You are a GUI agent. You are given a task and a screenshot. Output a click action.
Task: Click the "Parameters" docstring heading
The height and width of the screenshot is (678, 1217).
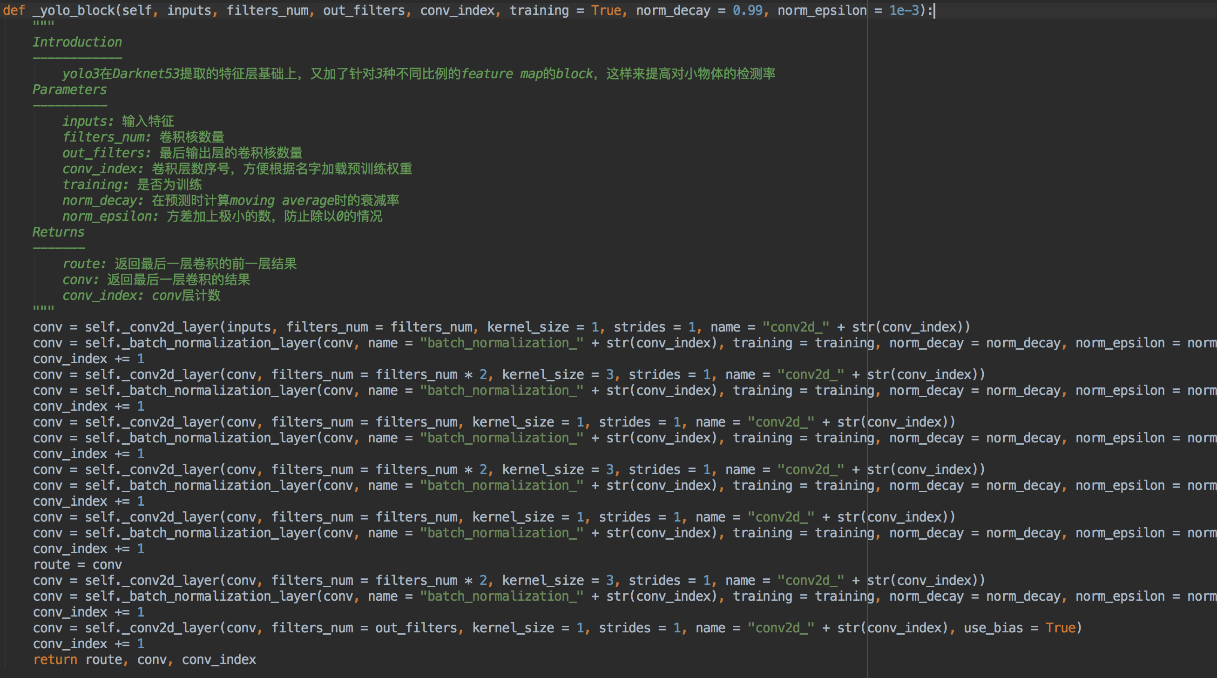tap(69, 90)
